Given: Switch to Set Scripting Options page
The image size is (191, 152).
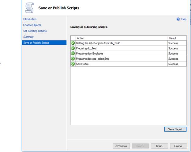Looking at the screenshot, I should click(x=35, y=31).
